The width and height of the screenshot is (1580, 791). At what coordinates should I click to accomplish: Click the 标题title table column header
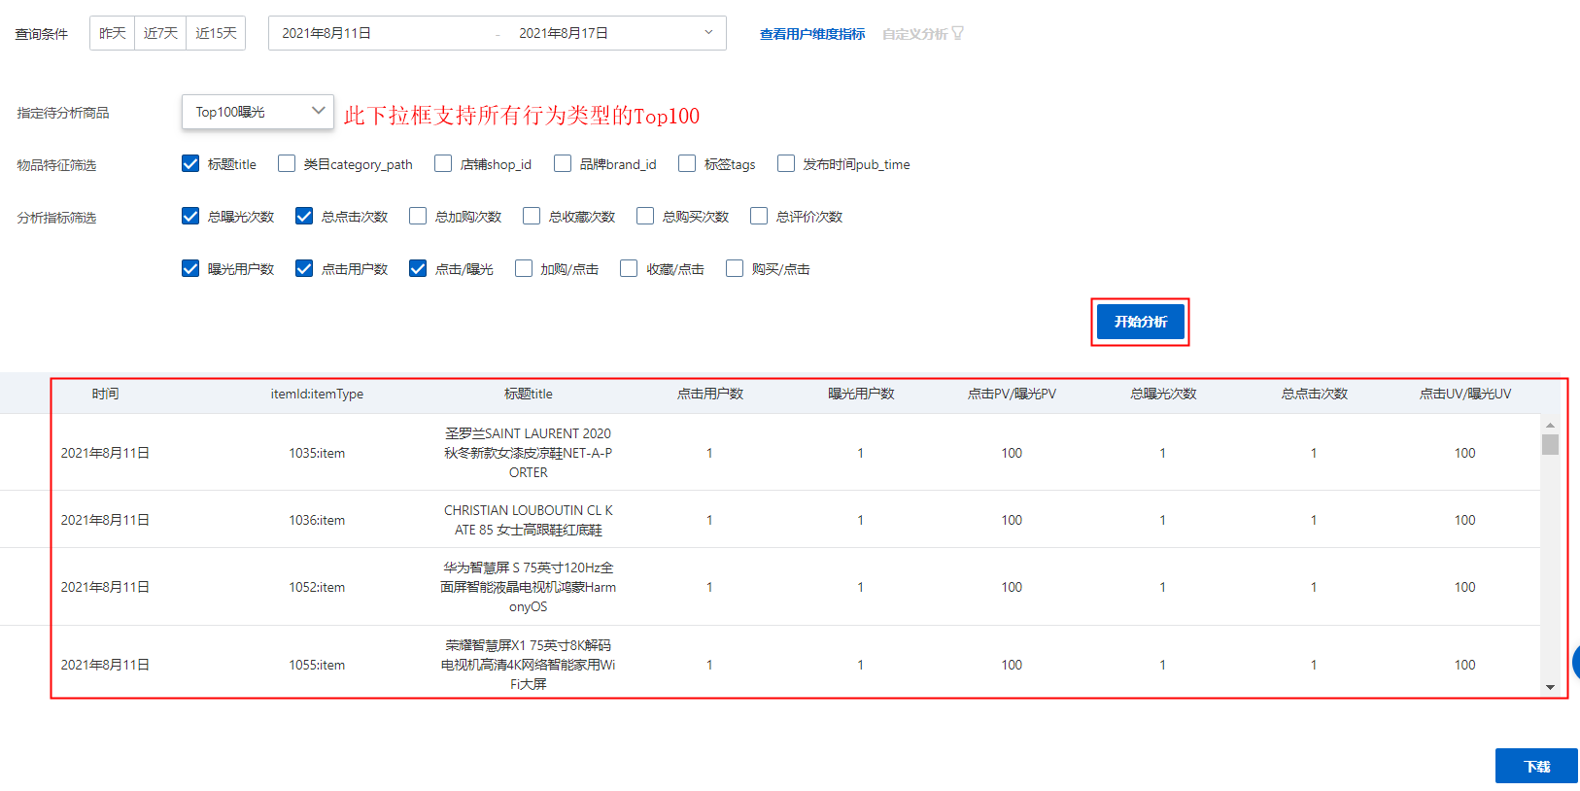pos(529,394)
